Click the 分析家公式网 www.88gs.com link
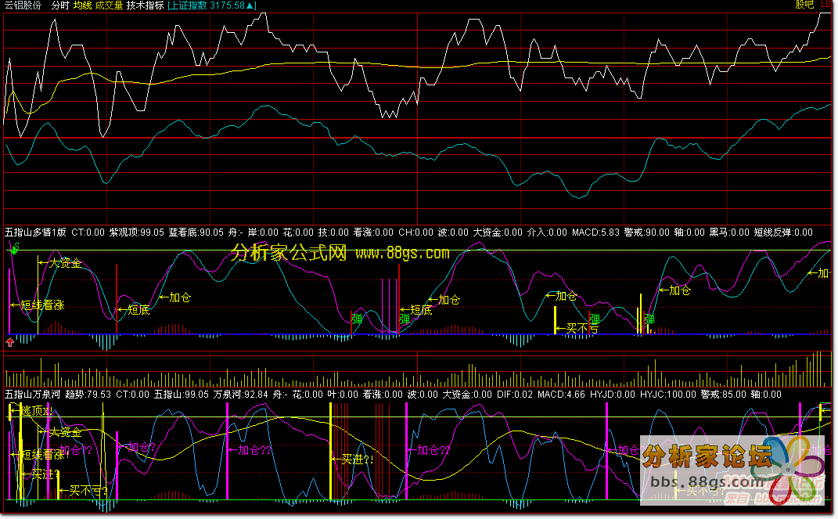Viewport: 838px width, 519px height. (x=340, y=253)
